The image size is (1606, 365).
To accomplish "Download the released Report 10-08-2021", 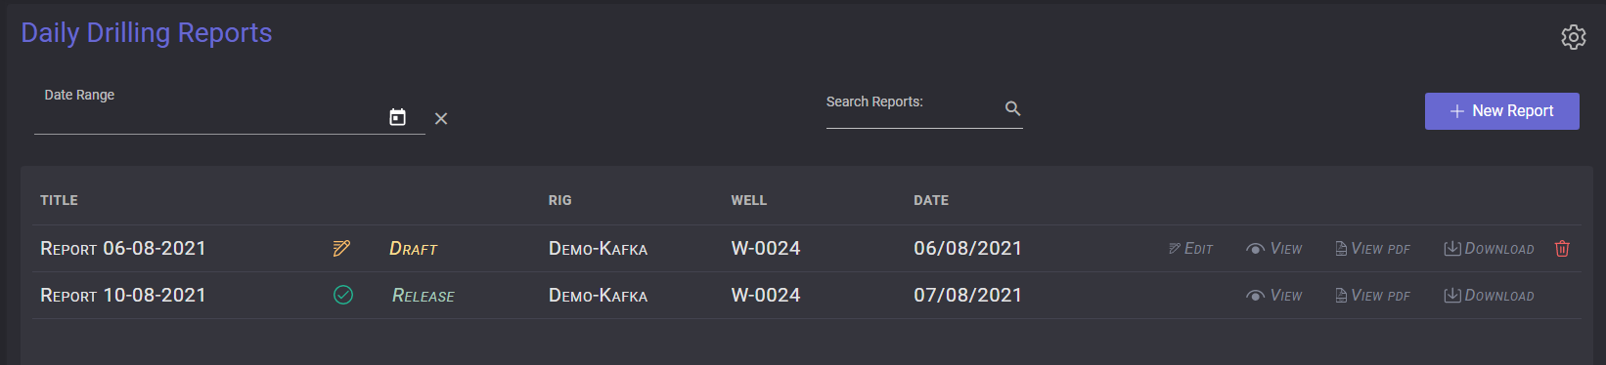I will pyautogui.click(x=1489, y=296).
